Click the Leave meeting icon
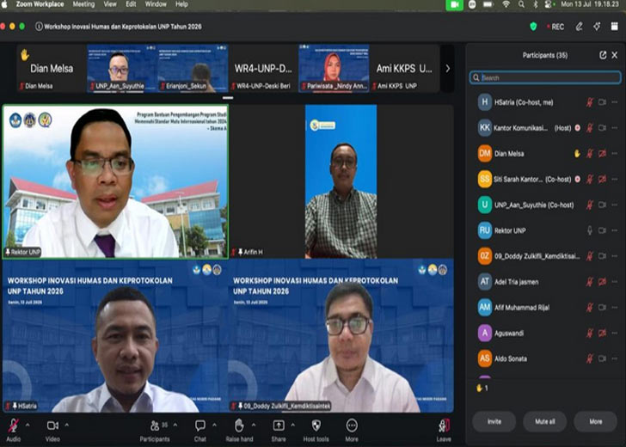This screenshot has height=447, width=626. [x=444, y=426]
